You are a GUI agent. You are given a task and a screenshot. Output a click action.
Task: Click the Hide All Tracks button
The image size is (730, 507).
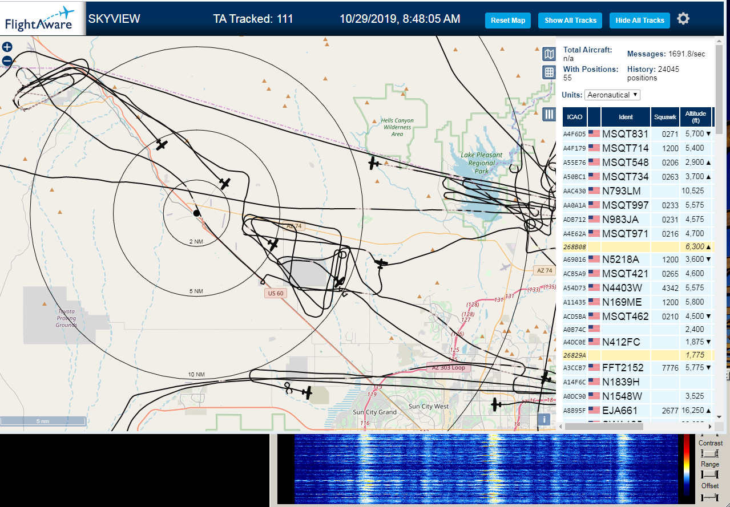[x=640, y=21]
